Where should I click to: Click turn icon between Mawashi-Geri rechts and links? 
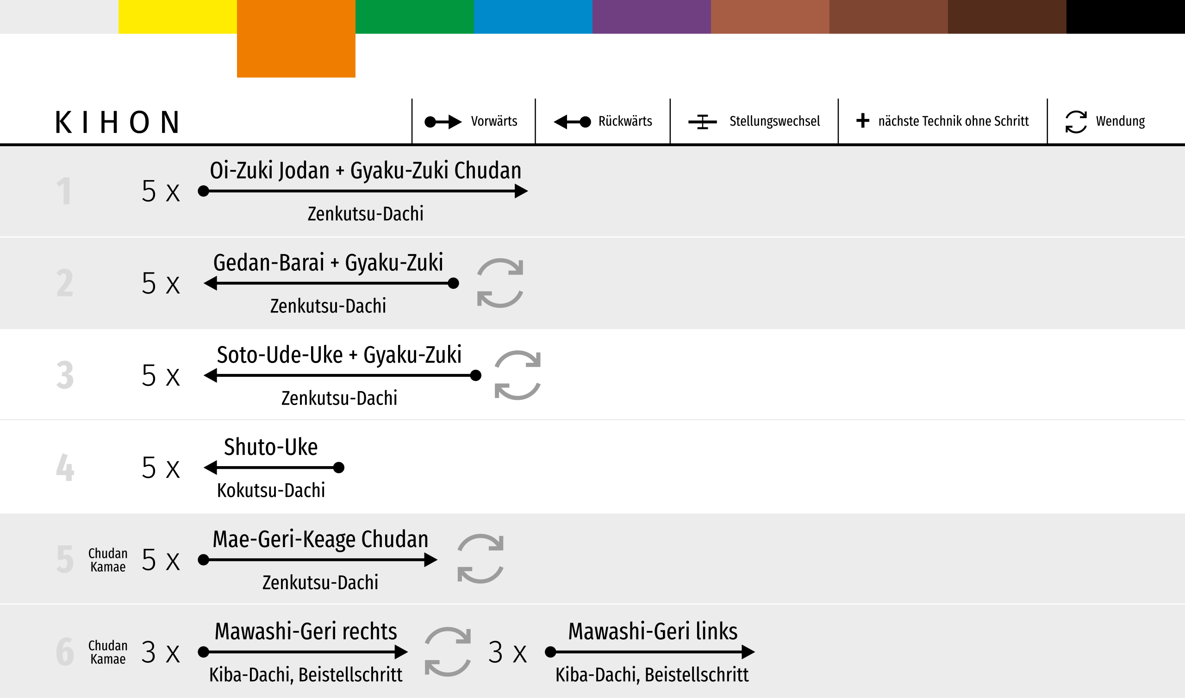(x=447, y=651)
